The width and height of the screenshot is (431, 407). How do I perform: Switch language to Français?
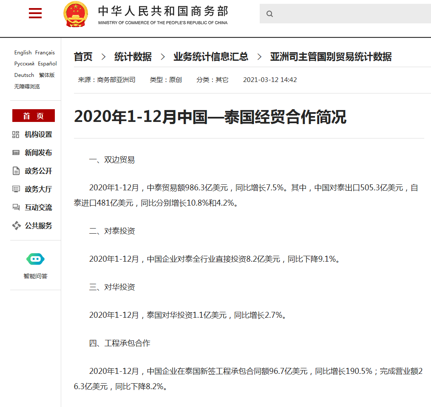tap(45, 53)
